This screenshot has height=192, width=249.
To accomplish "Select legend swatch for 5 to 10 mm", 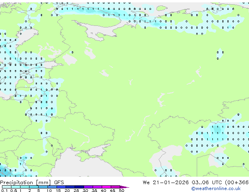I will [43, 187].
